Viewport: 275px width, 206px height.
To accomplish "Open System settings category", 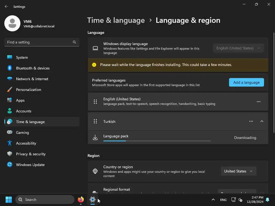I will 42,57.
